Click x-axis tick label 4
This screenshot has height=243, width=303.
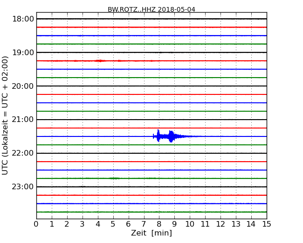pyautogui.click(x=98, y=224)
